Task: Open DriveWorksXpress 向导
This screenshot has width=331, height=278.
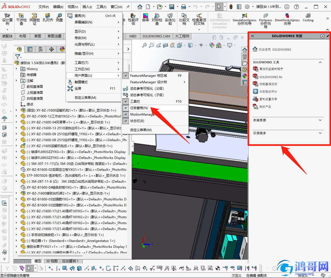Action: [x=287, y=19]
